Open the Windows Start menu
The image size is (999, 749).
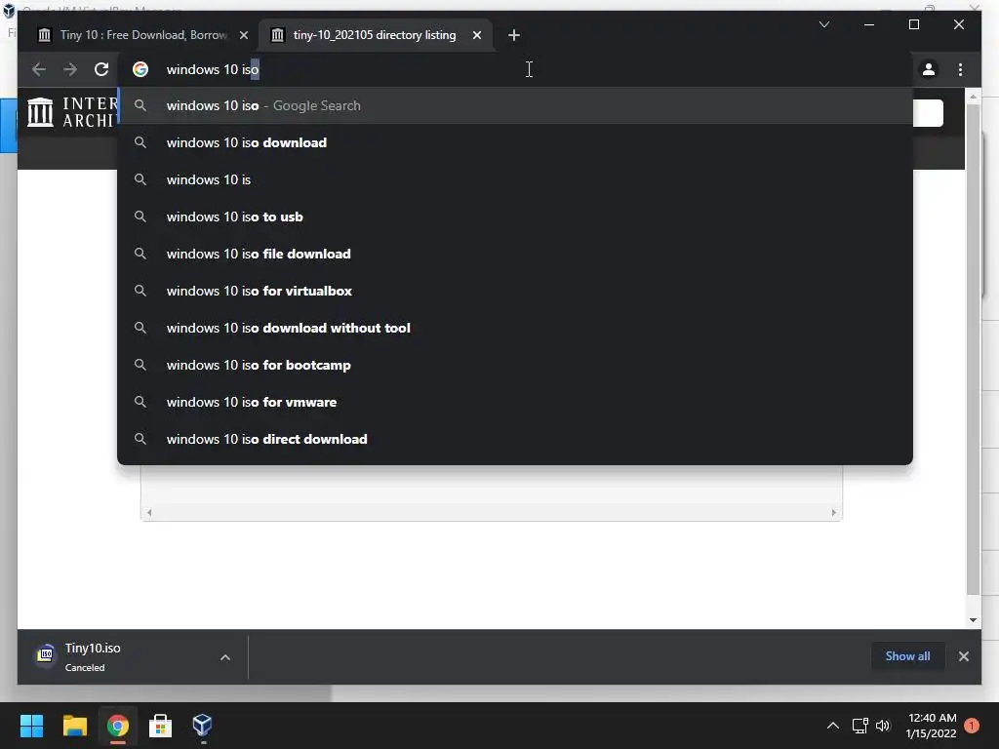(x=31, y=726)
